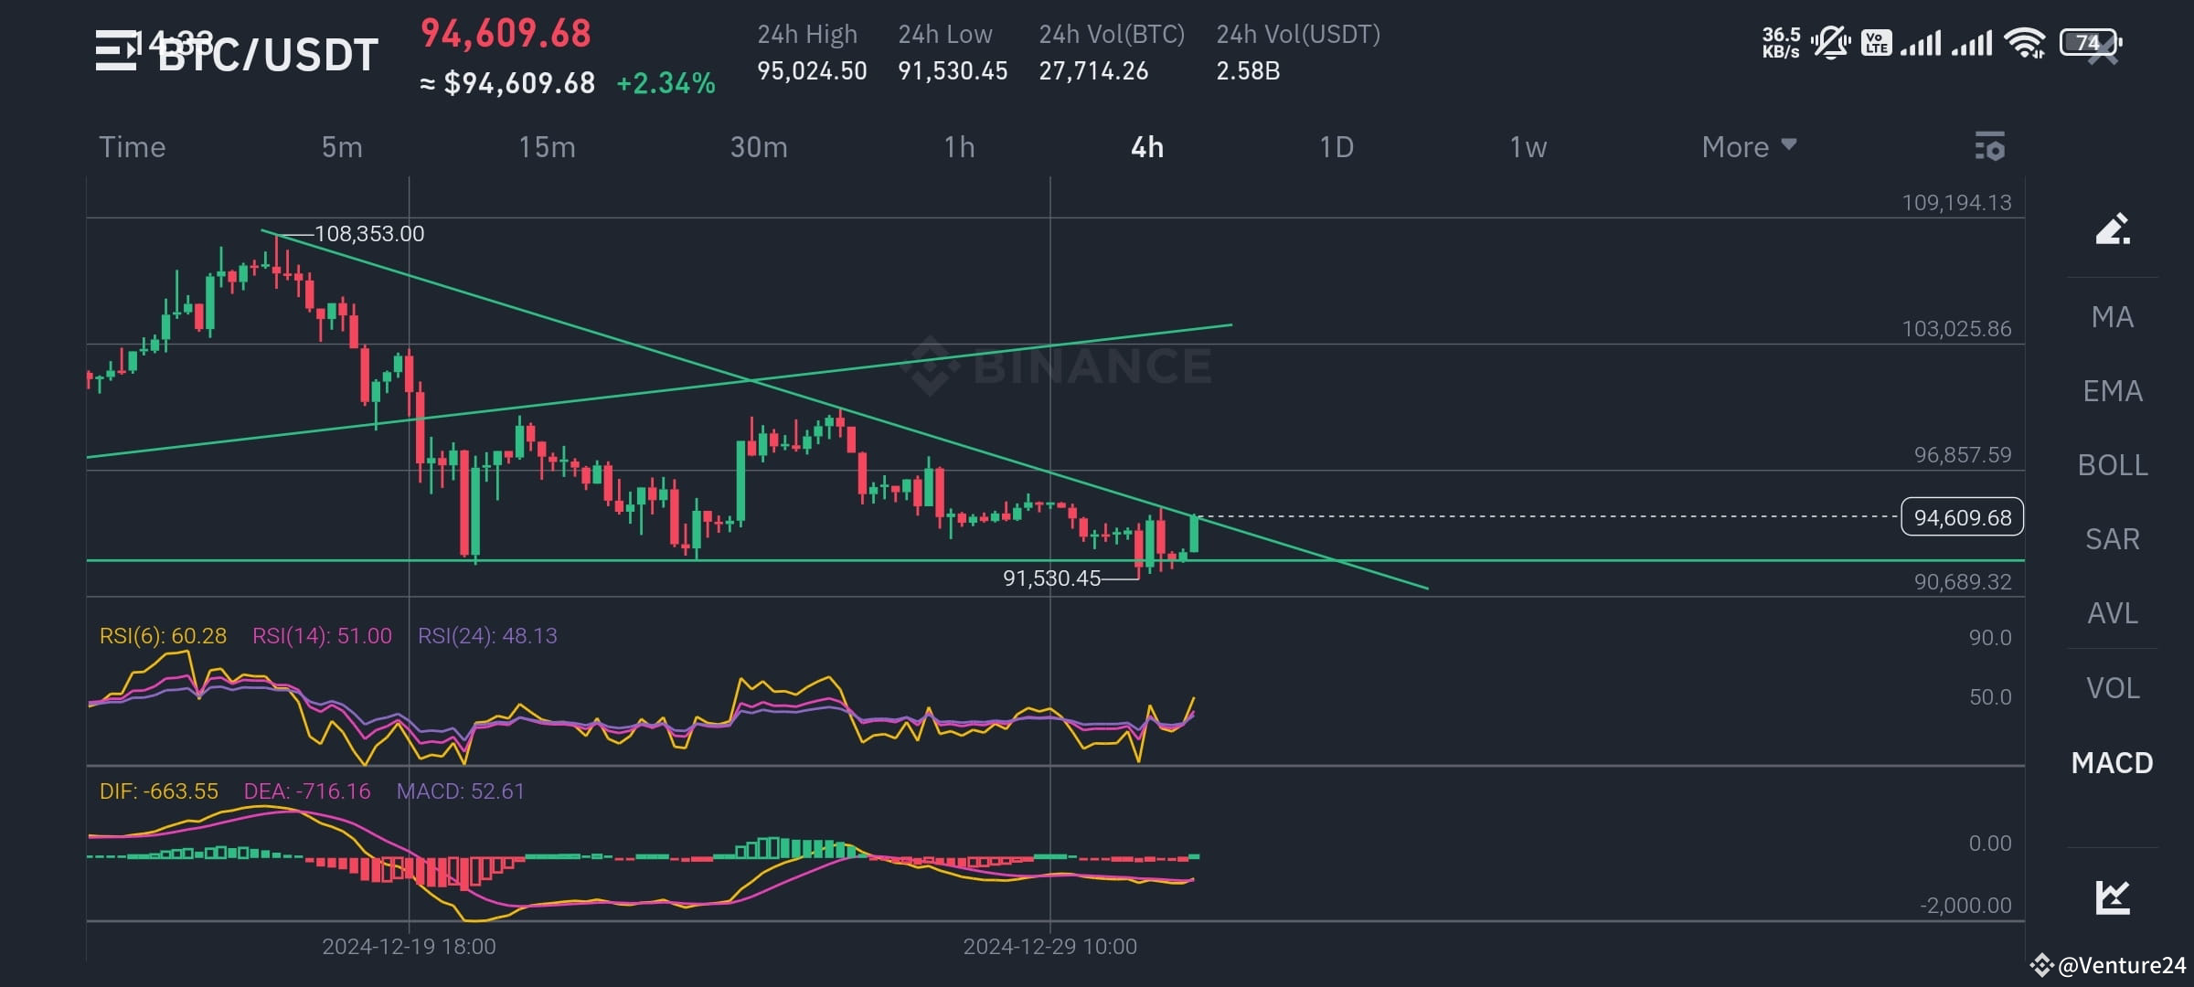Viewport: 2194px width, 987px height.
Task: Open the drawing tools pencil icon
Action: click(2113, 228)
